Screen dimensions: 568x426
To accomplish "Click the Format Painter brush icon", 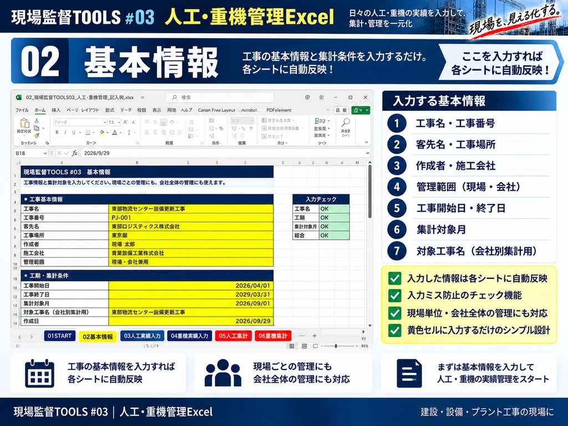I will 37,135.
